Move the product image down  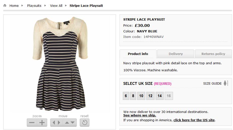[x=73, y=122]
